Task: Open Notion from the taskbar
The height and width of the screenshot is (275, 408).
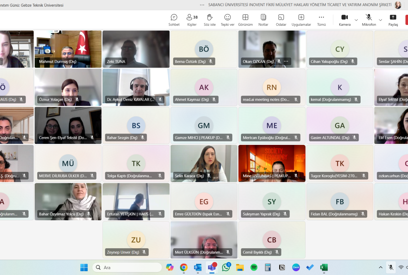Action: coord(282,268)
